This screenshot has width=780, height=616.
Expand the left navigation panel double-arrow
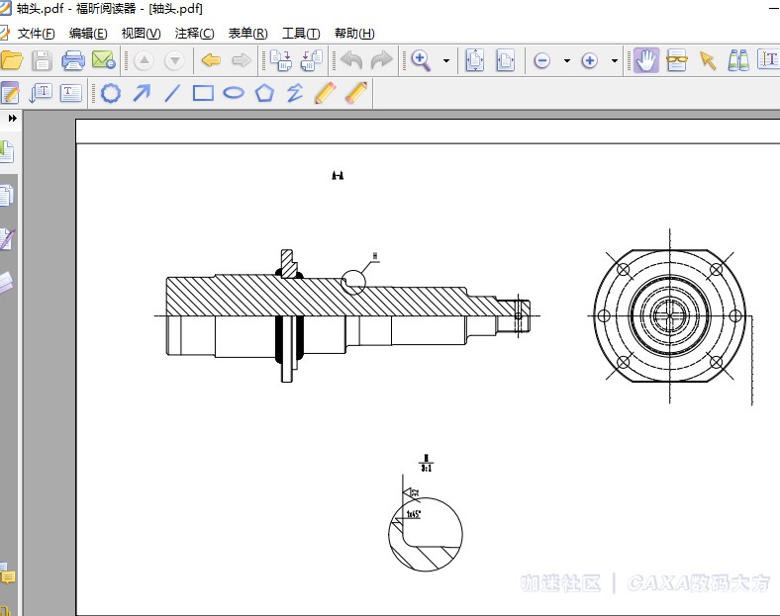(13, 119)
